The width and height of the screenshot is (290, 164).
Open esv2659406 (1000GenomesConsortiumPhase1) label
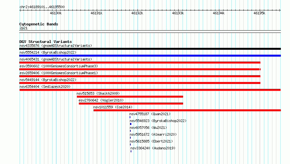coord(59,73)
